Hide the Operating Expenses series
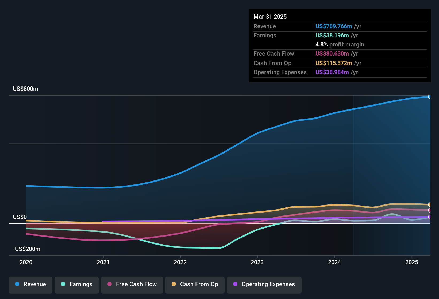The height and width of the screenshot is (299, 439). pos(264,285)
